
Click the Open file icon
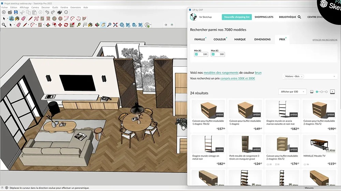click(10, 12)
